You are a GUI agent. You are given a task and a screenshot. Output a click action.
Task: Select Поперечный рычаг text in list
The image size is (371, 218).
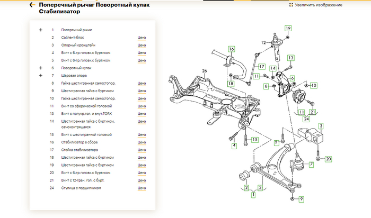[77, 30]
